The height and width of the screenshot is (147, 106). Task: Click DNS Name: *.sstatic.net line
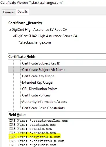(x=33, y=133)
